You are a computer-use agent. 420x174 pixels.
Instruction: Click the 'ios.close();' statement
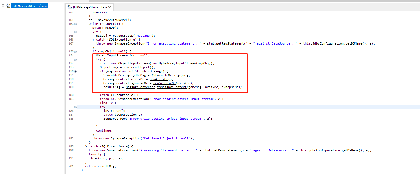[115, 111]
